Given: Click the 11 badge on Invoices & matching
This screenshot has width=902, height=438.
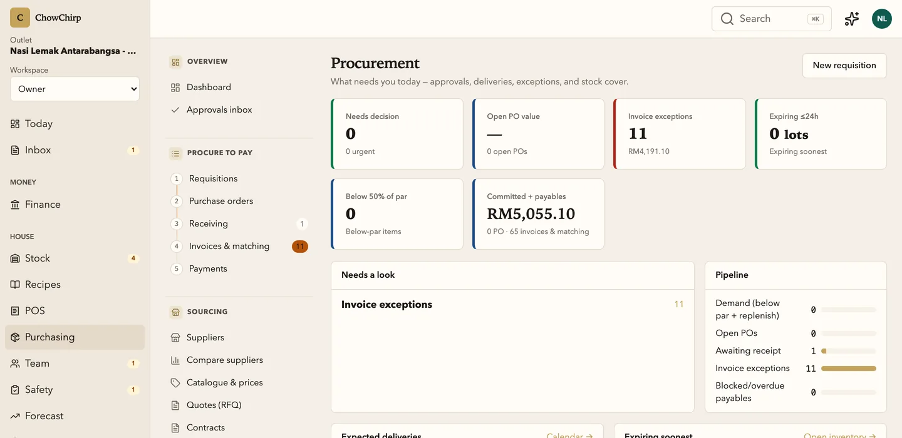Looking at the screenshot, I should [x=300, y=247].
